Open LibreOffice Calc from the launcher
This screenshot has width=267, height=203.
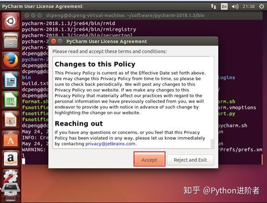tap(11, 100)
